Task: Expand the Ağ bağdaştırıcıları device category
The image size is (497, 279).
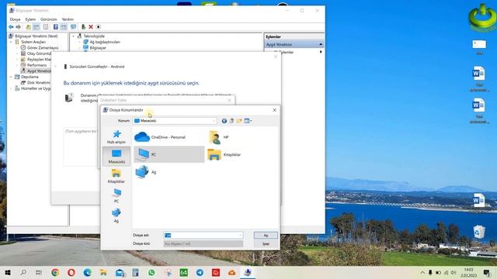Action: (79, 42)
